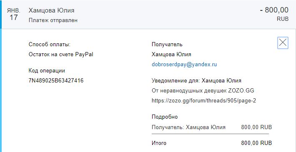Viewport: 296px width, 152px height.
Task: Select the От неравнодушных девушек ZOZO.GG note
Action: point(203,91)
